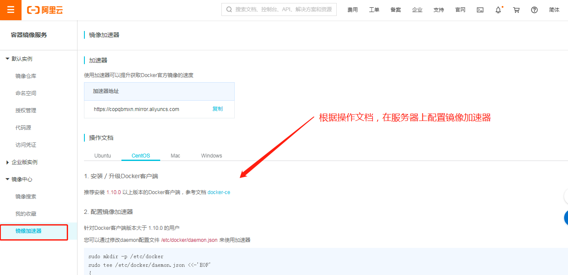568x275 pixels.
Task: Select 镜像加速器 in the sidebar
Action: [28, 231]
